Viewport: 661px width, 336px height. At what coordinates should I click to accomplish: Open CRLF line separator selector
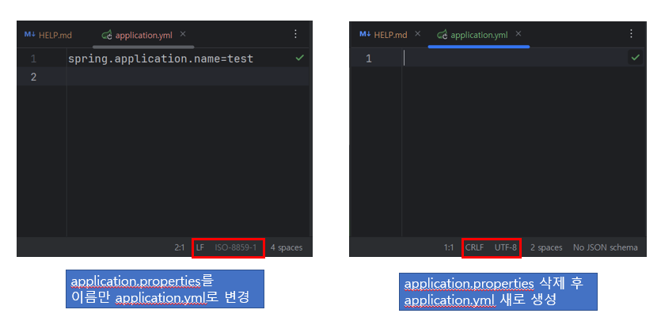(475, 247)
